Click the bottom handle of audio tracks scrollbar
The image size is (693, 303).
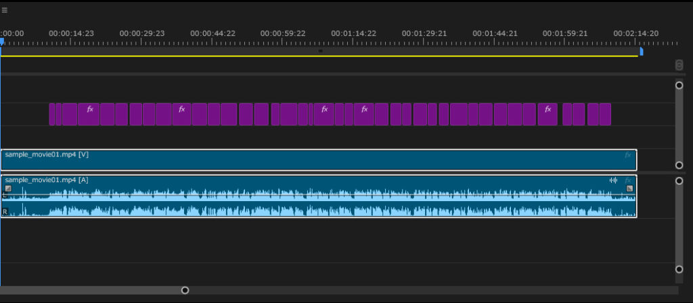(679, 269)
